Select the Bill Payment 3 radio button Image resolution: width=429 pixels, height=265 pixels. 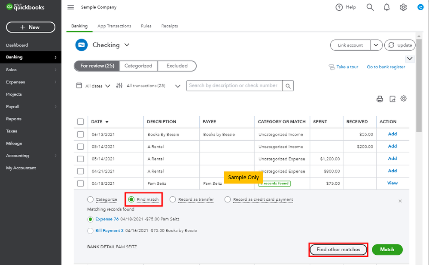(x=90, y=231)
